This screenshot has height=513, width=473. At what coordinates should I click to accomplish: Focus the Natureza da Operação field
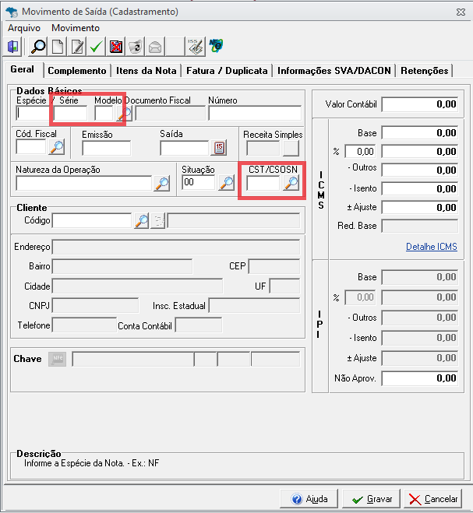(x=84, y=184)
